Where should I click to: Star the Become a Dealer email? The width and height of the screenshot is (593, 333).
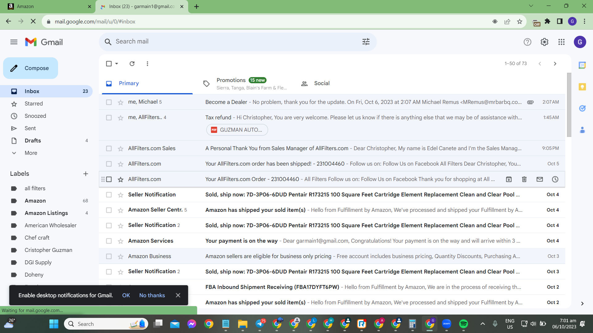120,102
